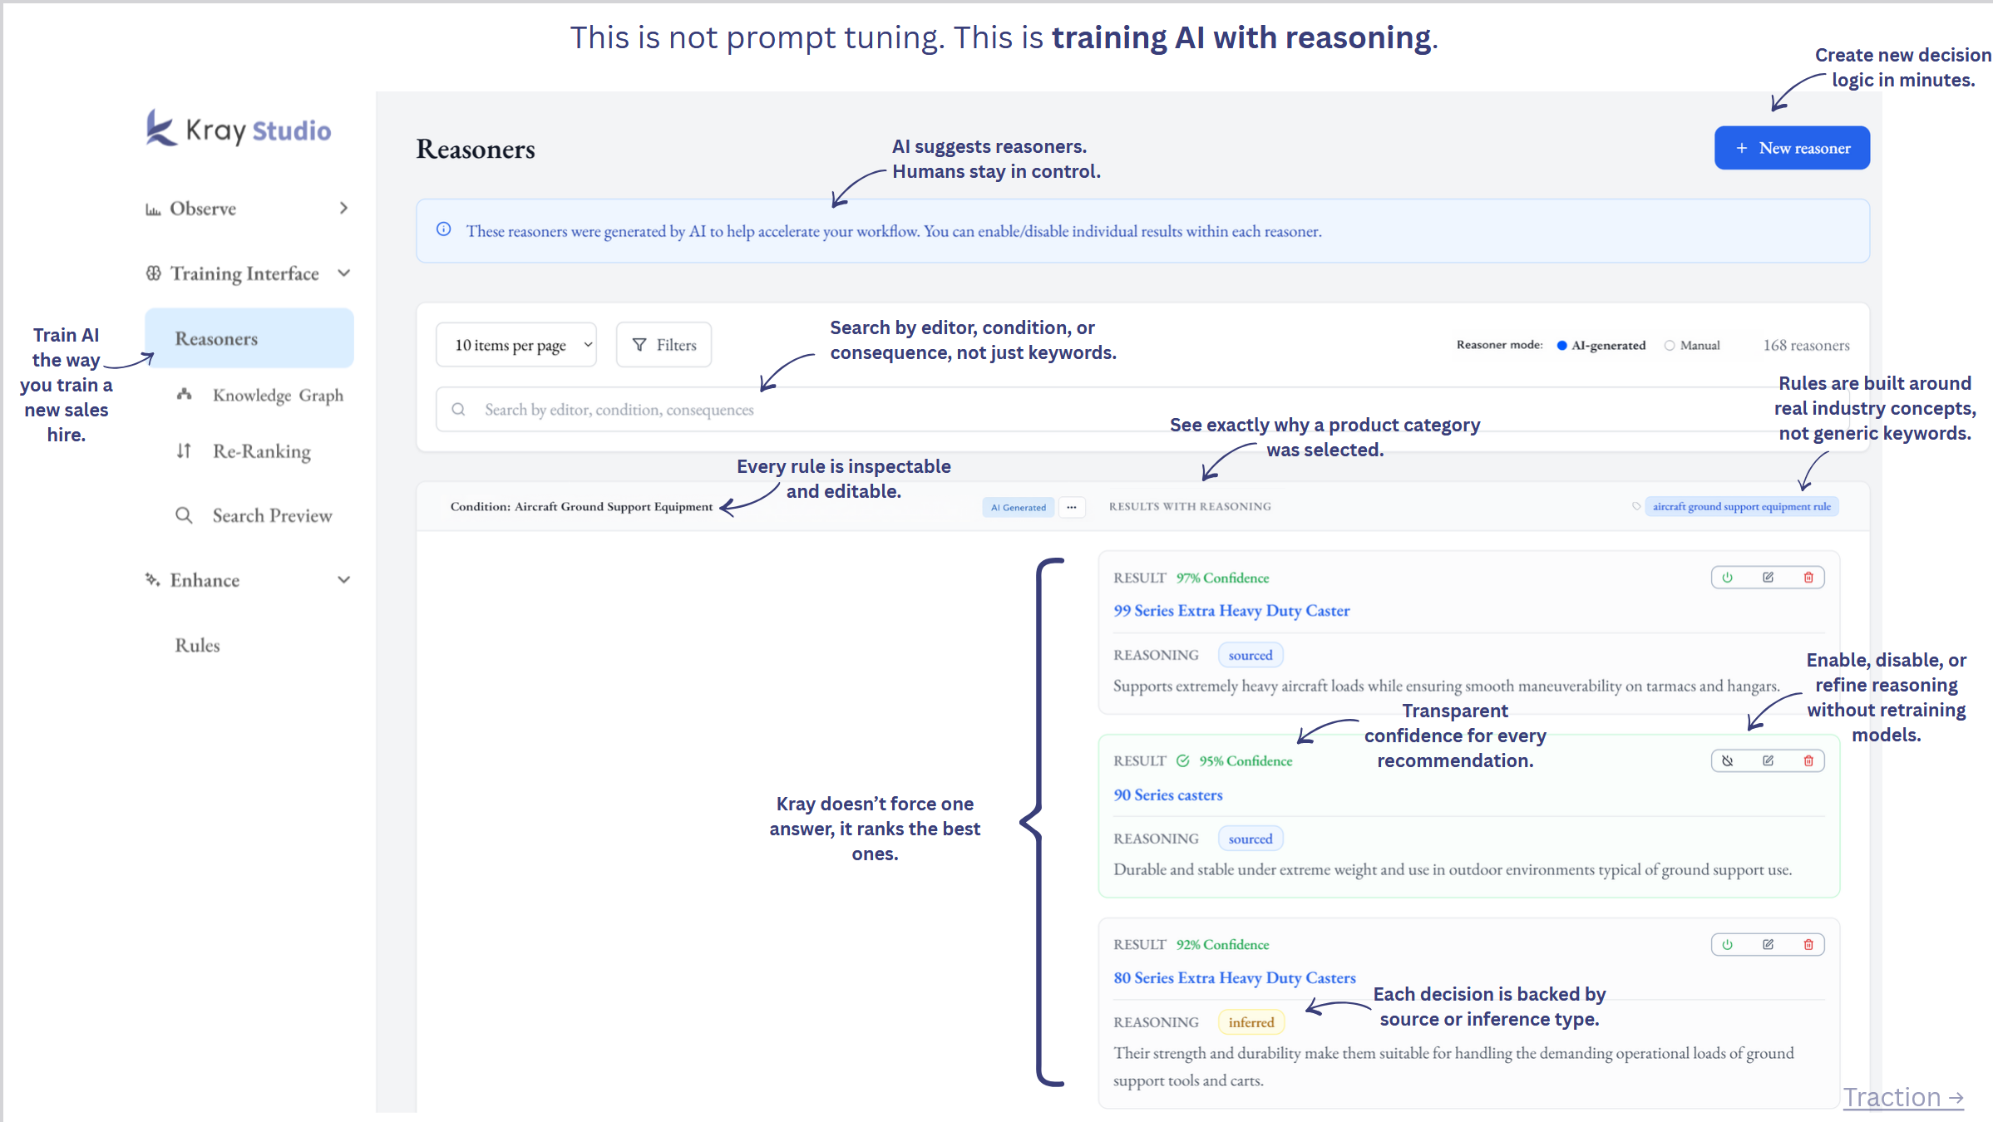Follow the Traction link
Viewport: 1993px width, 1122px height.
click(x=1897, y=1097)
